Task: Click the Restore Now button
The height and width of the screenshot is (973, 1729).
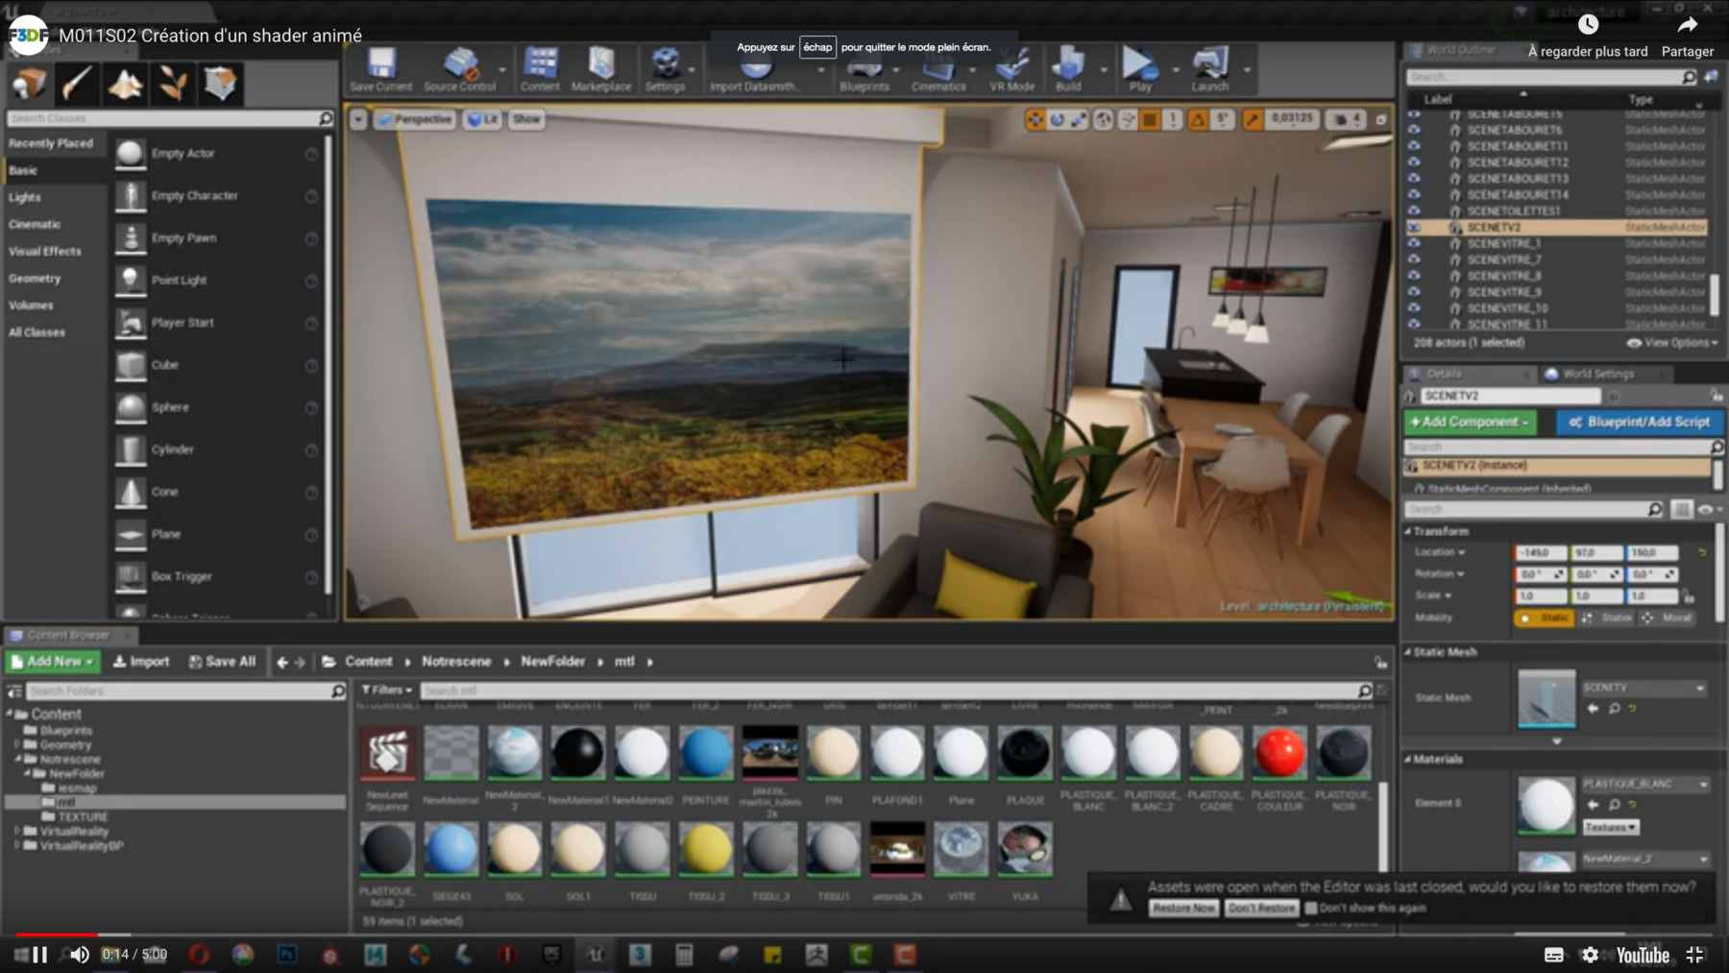Action: pos(1183,908)
